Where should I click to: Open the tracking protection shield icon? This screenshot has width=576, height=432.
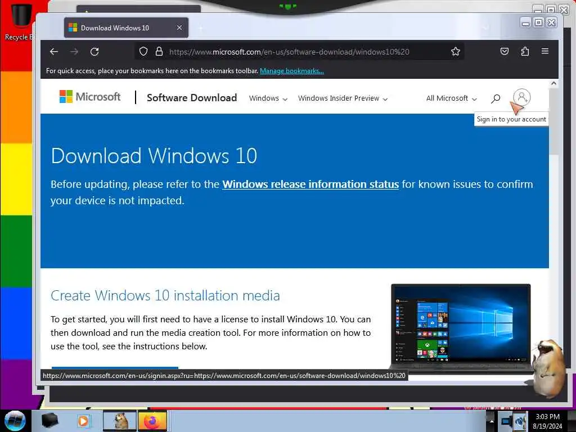(143, 51)
